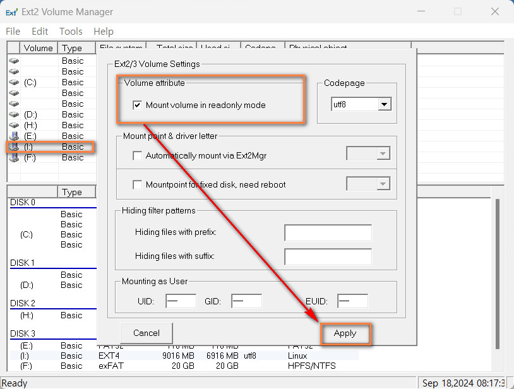Select the DISK 3 label
Viewport: 514px width, 389px height.
pos(23,333)
